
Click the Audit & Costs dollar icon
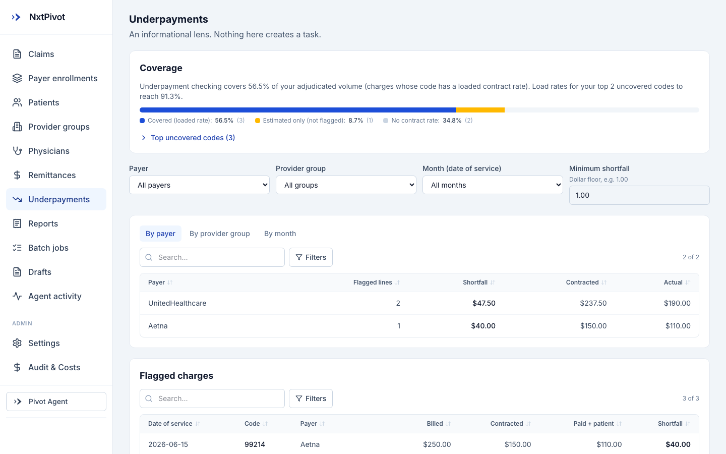17,367
